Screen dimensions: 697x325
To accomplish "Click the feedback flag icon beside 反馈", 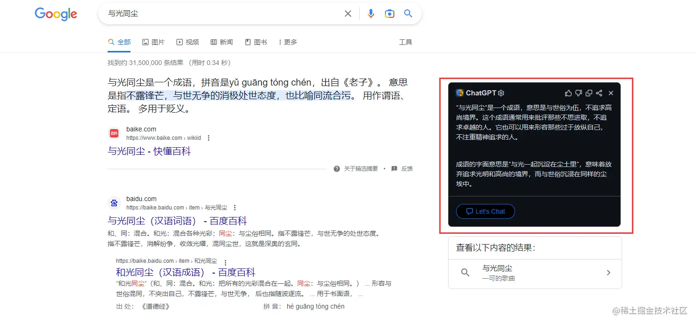I will coord(394,169).
